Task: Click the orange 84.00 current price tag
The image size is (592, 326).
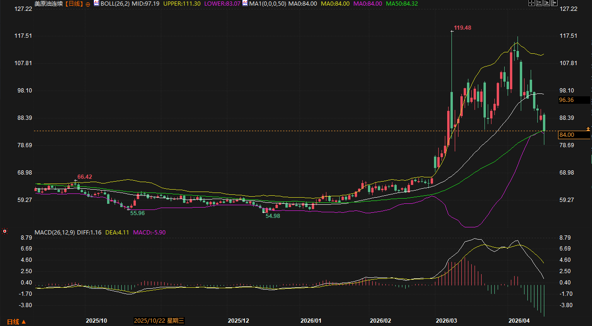Action: click(x=574, y=135)
